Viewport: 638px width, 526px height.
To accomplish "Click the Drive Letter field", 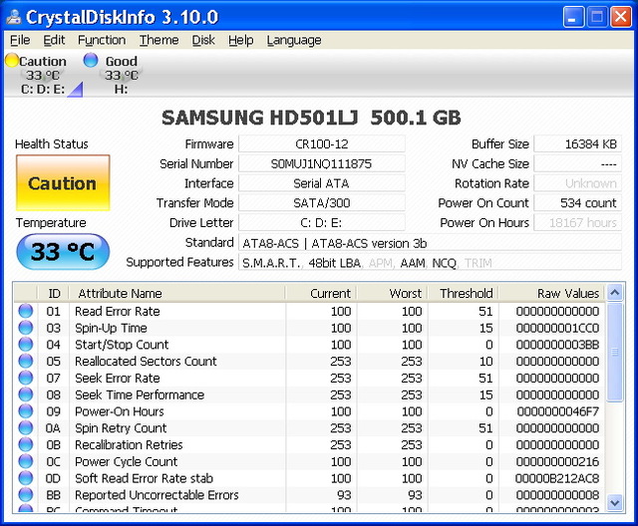I will [321, 223].
